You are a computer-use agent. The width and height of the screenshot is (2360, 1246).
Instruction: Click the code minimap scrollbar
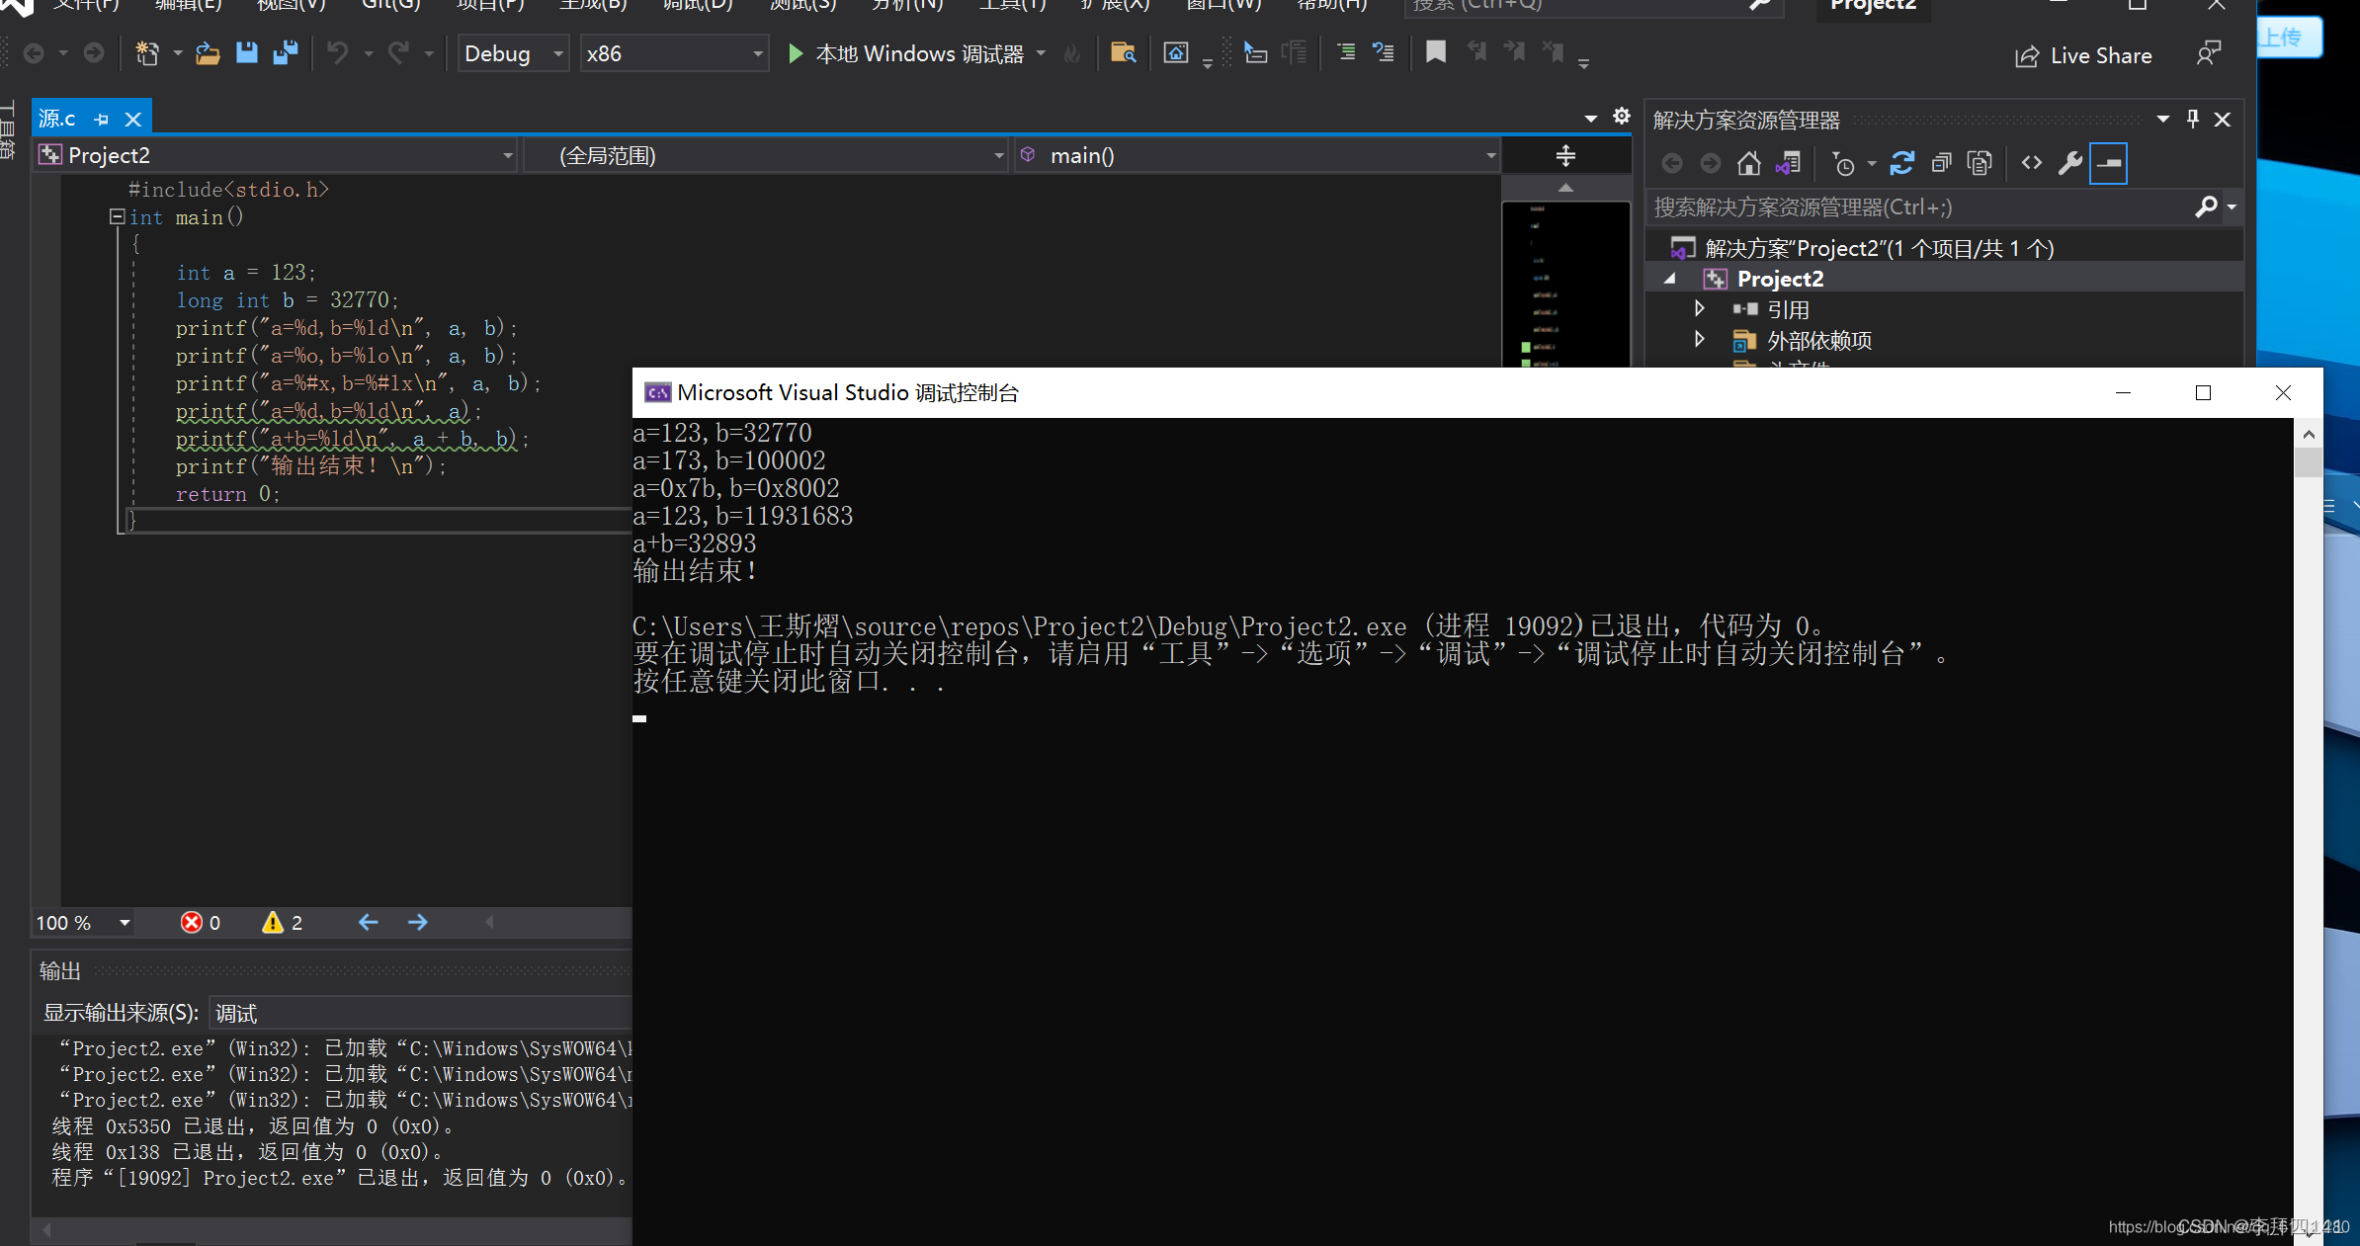1565,284
